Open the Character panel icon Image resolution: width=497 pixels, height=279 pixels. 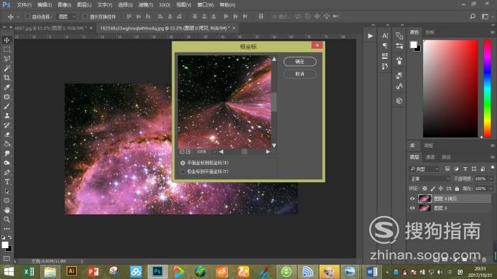(x=385, y=36)
